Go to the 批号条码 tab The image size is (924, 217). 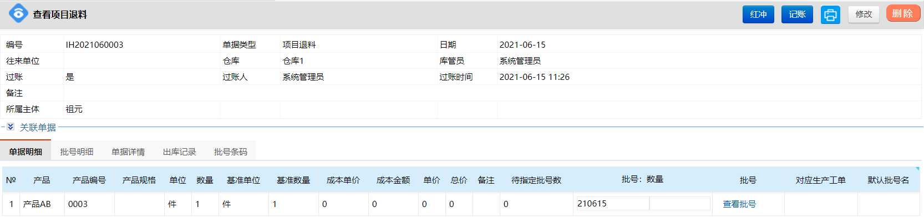click(x=231, y=152)
